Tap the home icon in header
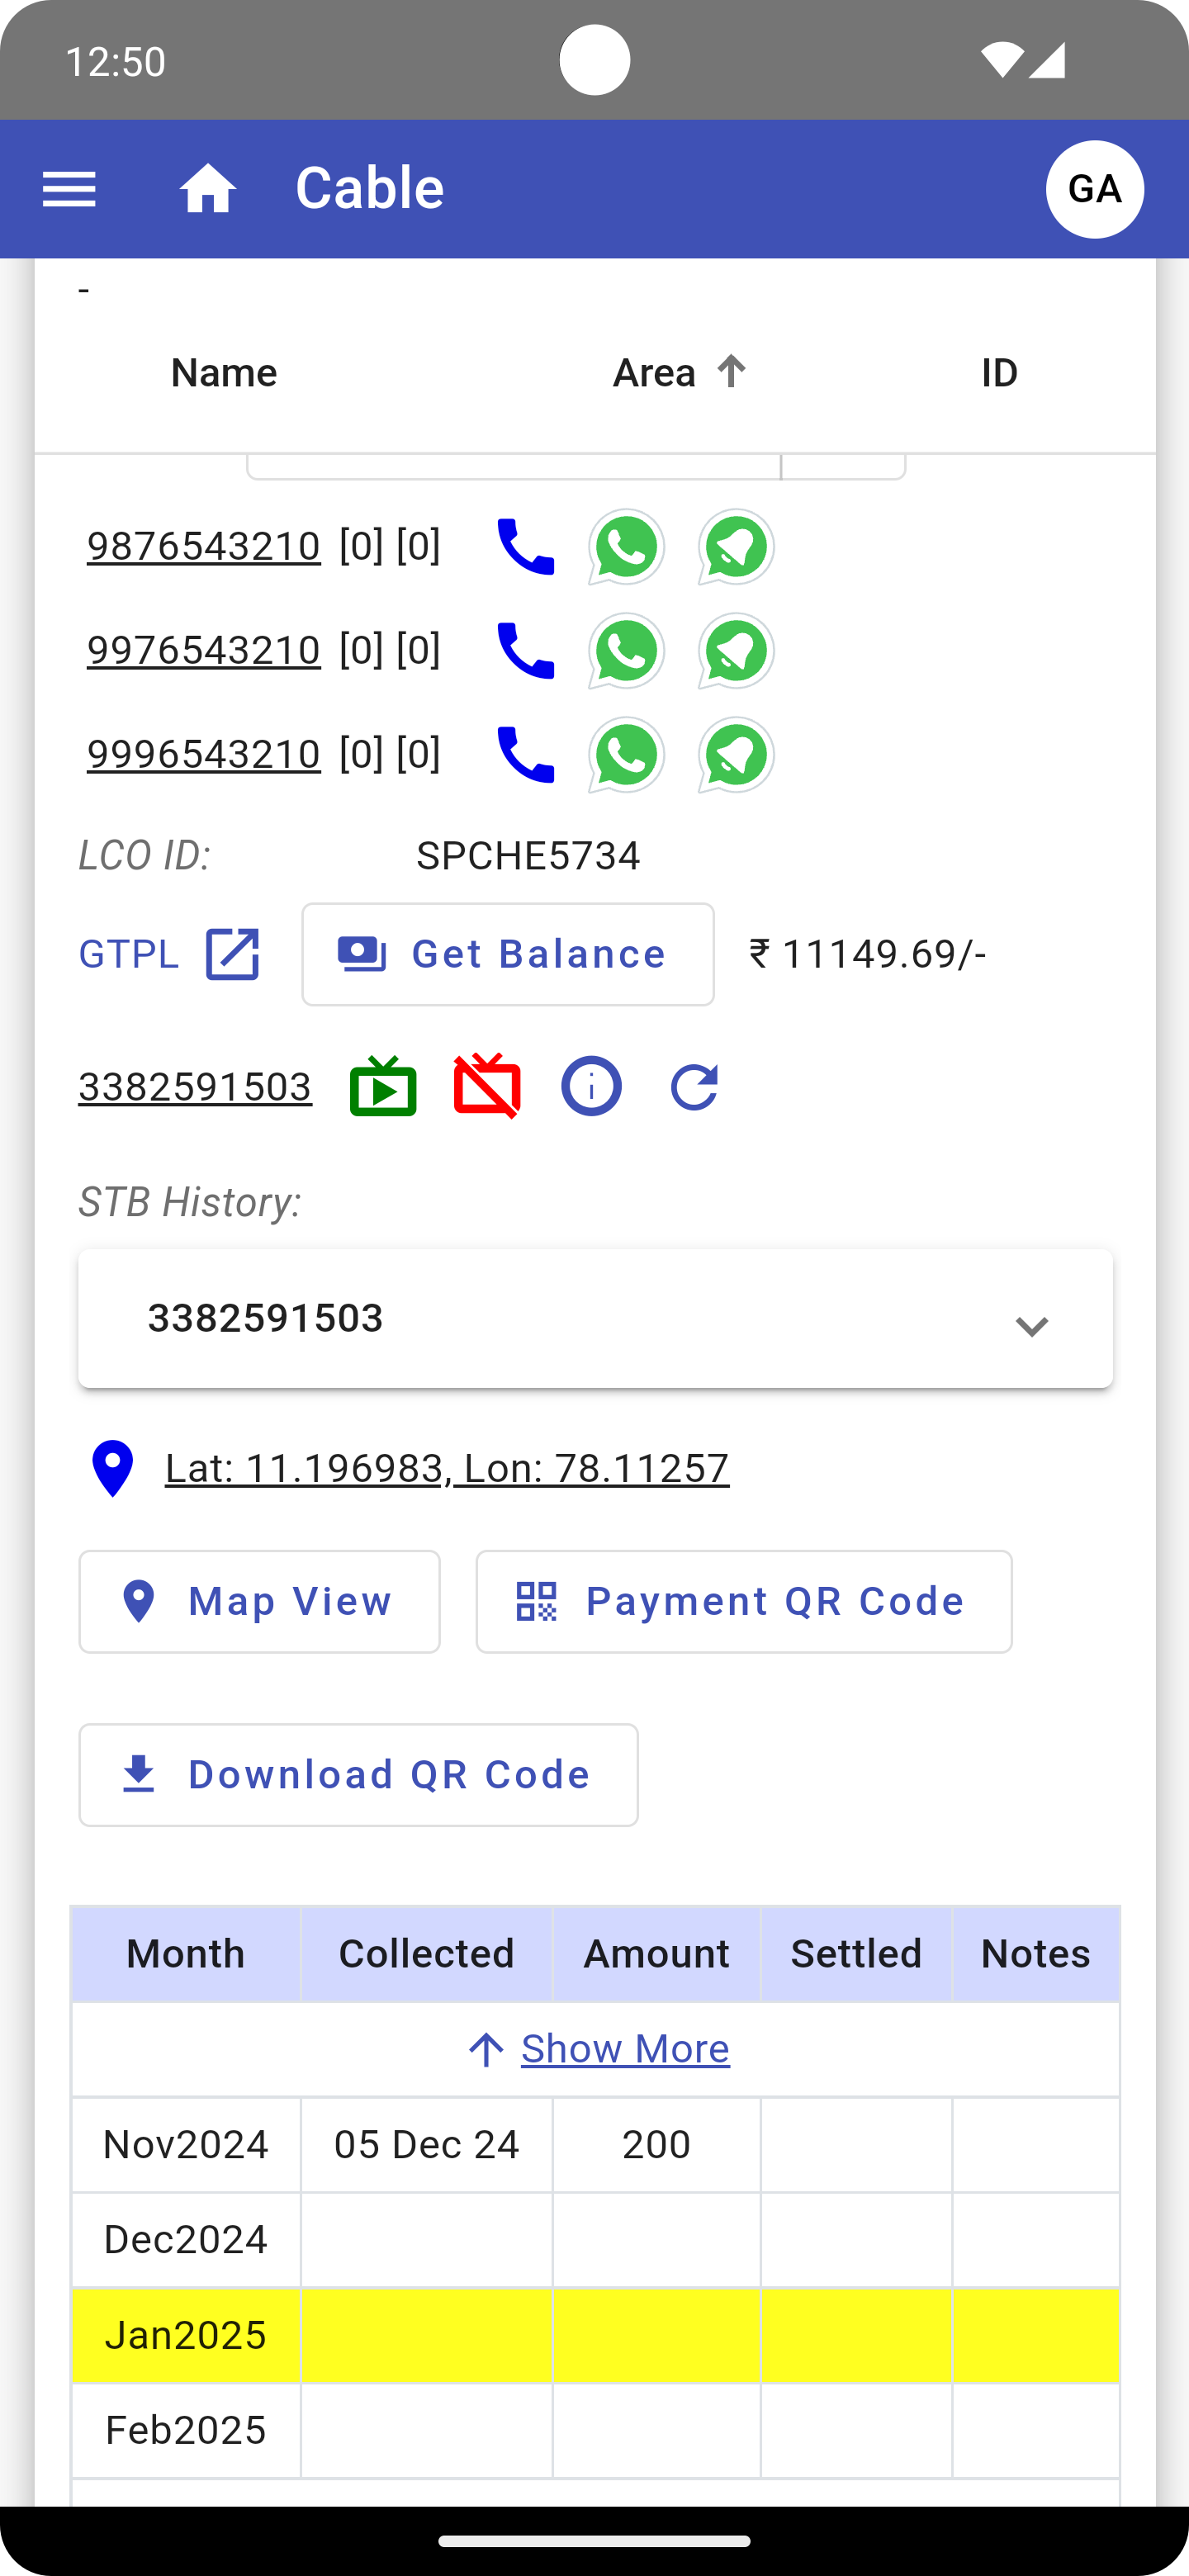The width and height of the screenshot is (1189, 2576). (208, 189)
